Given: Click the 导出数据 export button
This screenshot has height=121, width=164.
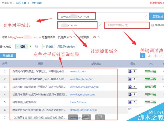Looking at the screenshot, I should 8,56.
